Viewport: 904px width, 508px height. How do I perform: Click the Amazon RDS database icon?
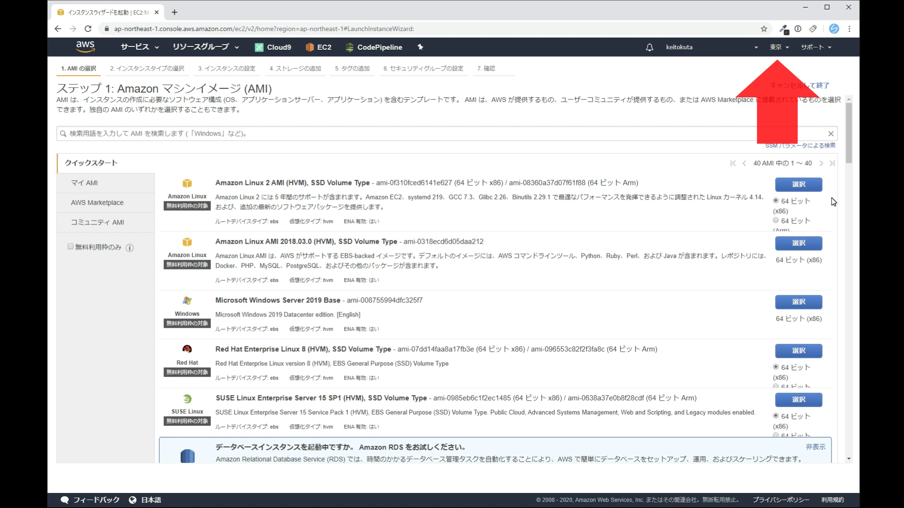pos(187,456)
